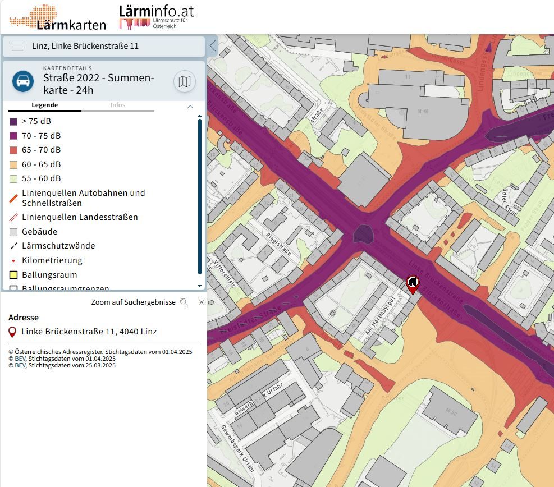
Task: Click the blue car road-noise icon
Action: [23, 81]
